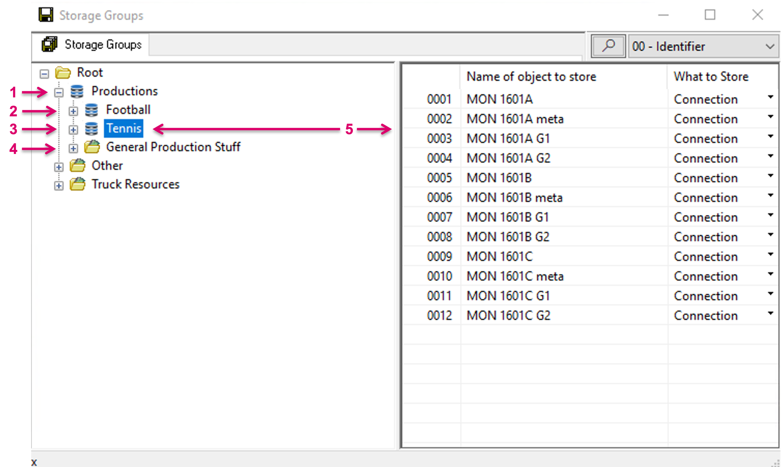Image resolution: width=781 pixels, height=467 pixels.
Task: Click the Other folder icon
Action: pyautogui.click(x=77, y=165)
